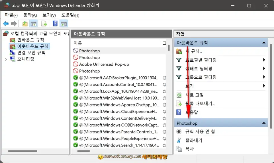Click the rules list vertical scrollbar thumb

coord(169,48)
